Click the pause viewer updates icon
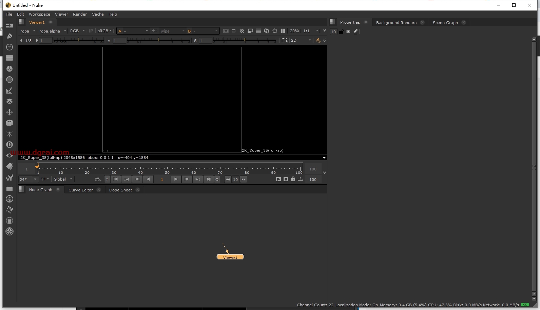Screen dimensions: 540x310 pyautogui.click(x=283, y=31)
